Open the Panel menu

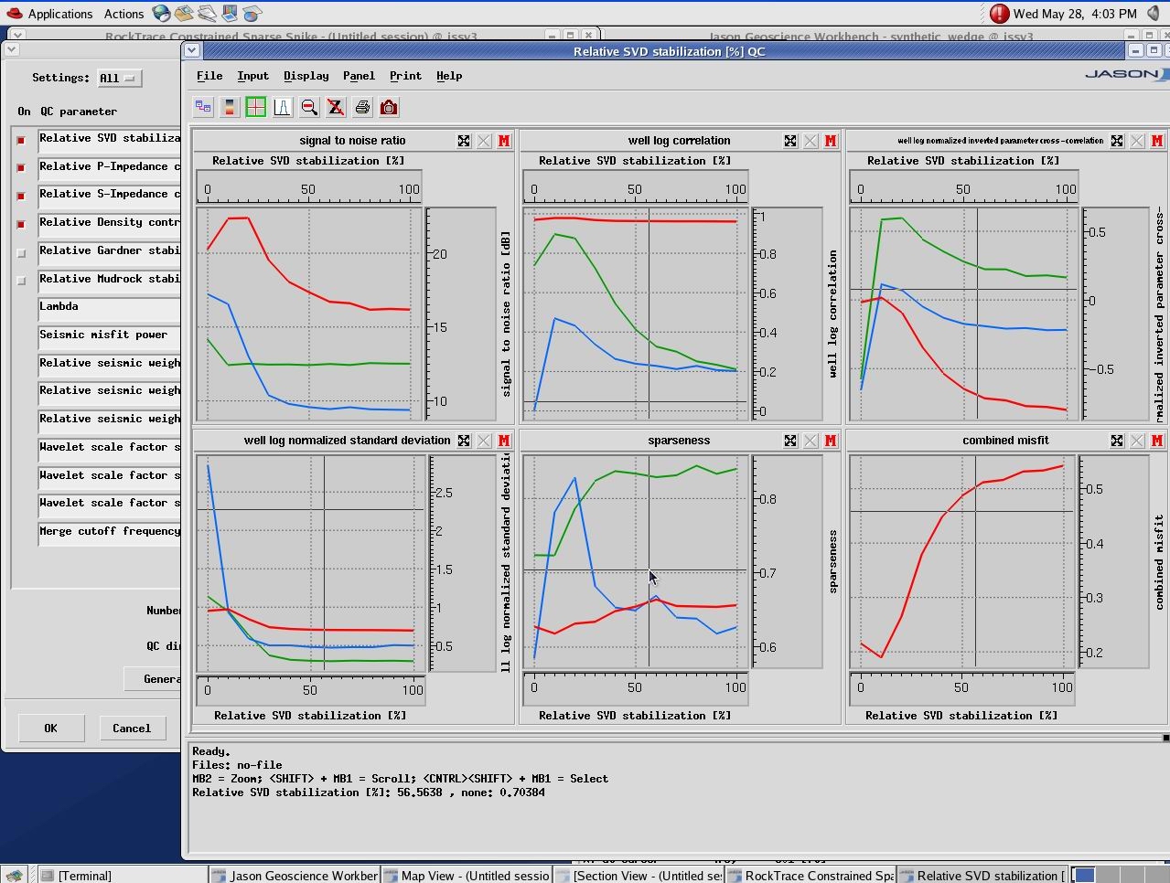click(359, 76)
